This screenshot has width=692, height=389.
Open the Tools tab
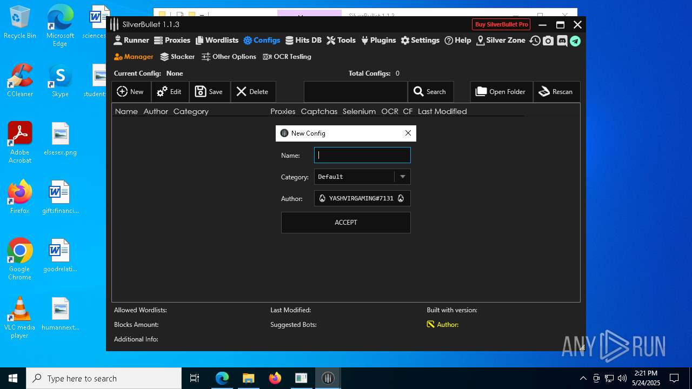(x=341, y=40)
